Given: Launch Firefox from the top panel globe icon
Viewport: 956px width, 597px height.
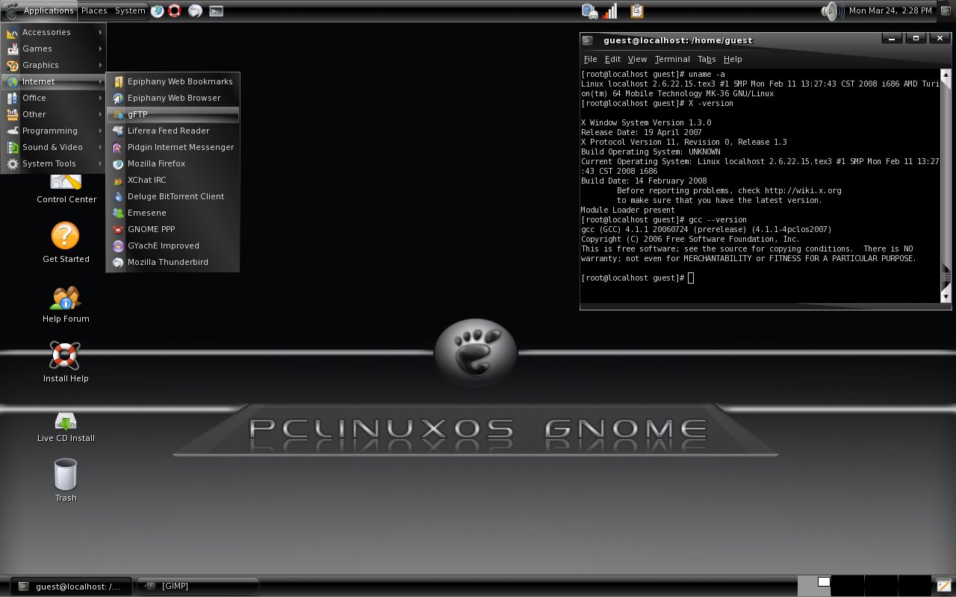Looking at the screenshot, I should tap(158, 10).
